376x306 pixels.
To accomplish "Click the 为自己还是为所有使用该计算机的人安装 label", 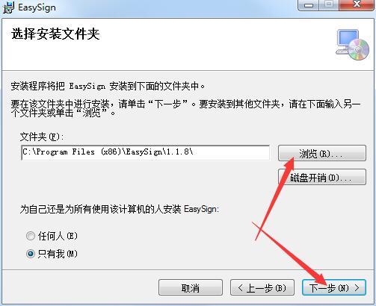I will (x=119, y=209).
